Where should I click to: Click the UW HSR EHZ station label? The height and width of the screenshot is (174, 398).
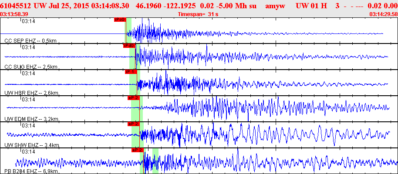pos(31,93)
